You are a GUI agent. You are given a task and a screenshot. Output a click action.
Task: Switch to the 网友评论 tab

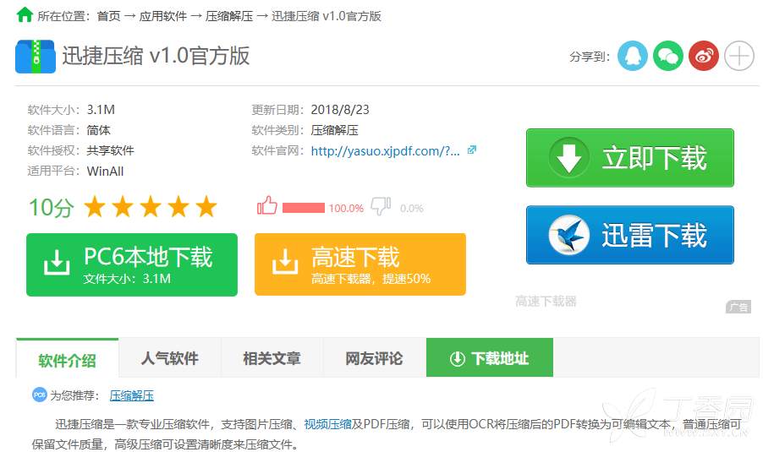coord(374,358)
